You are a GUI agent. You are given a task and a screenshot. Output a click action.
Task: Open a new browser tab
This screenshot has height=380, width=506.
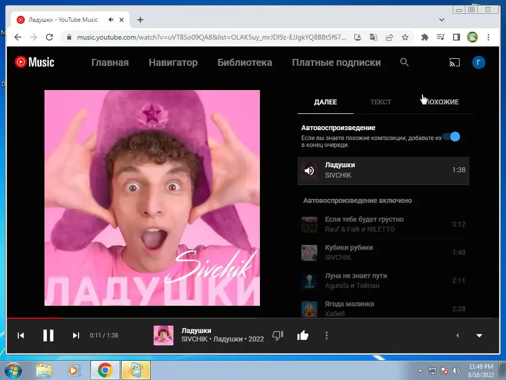click(140, 20)
